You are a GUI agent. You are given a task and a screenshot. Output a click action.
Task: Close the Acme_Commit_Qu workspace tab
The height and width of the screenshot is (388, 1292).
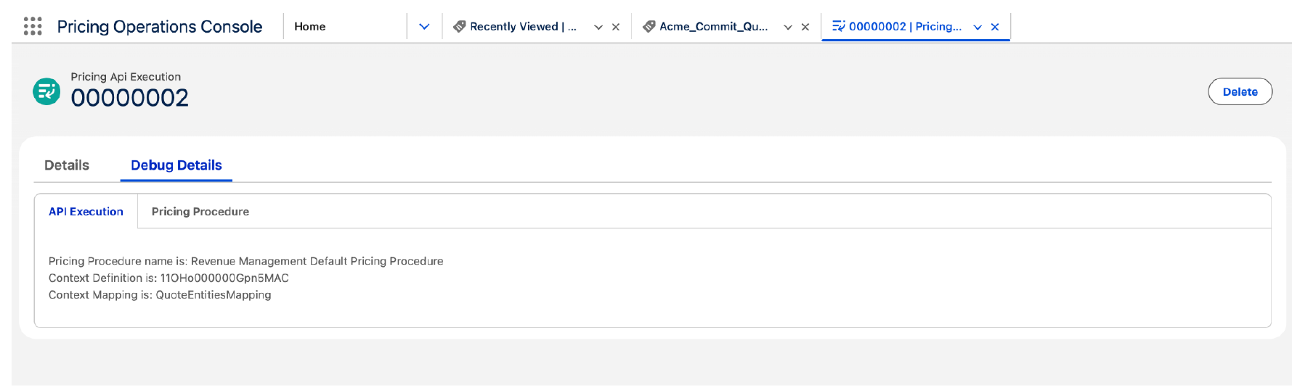[x=805, y=27]
